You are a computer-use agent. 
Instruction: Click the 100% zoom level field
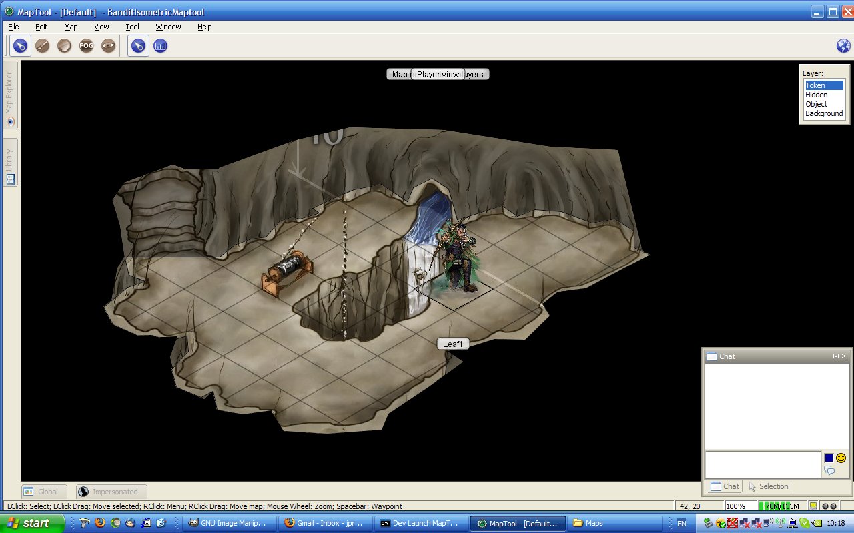coord(740,506)
